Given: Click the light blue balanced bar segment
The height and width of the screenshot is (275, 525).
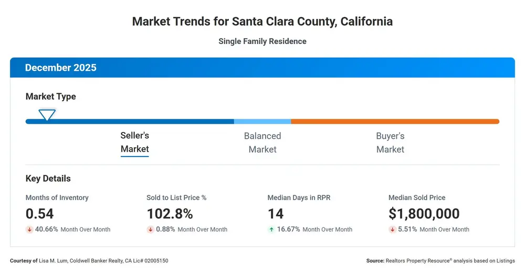Looking at the screenshot, I should [262, 122].
